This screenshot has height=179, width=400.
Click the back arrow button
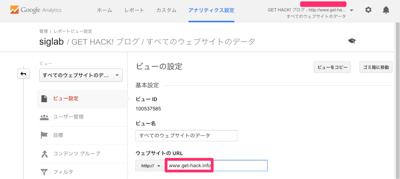[x=24, y=74]
